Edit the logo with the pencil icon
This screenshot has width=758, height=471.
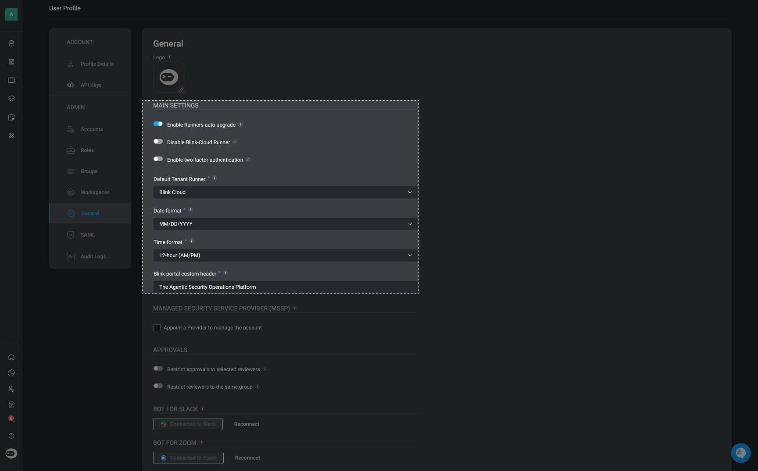(x=181, y=90)
